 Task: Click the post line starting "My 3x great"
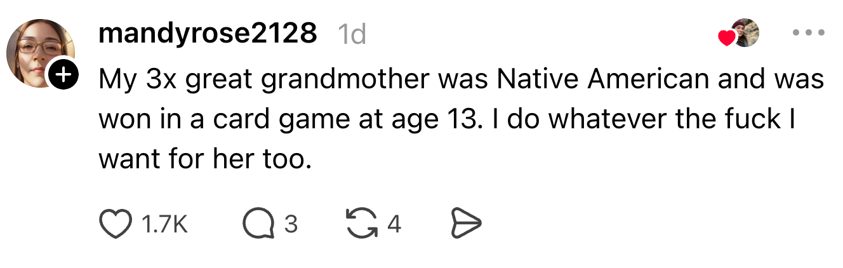461,79
